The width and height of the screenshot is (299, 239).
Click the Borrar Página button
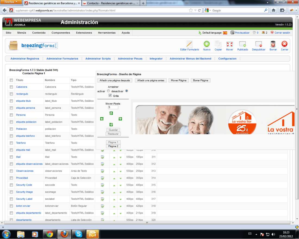tap(200, 80)
